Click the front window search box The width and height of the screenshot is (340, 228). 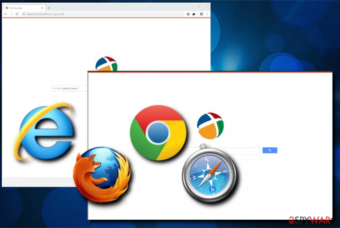coord(223,151)
